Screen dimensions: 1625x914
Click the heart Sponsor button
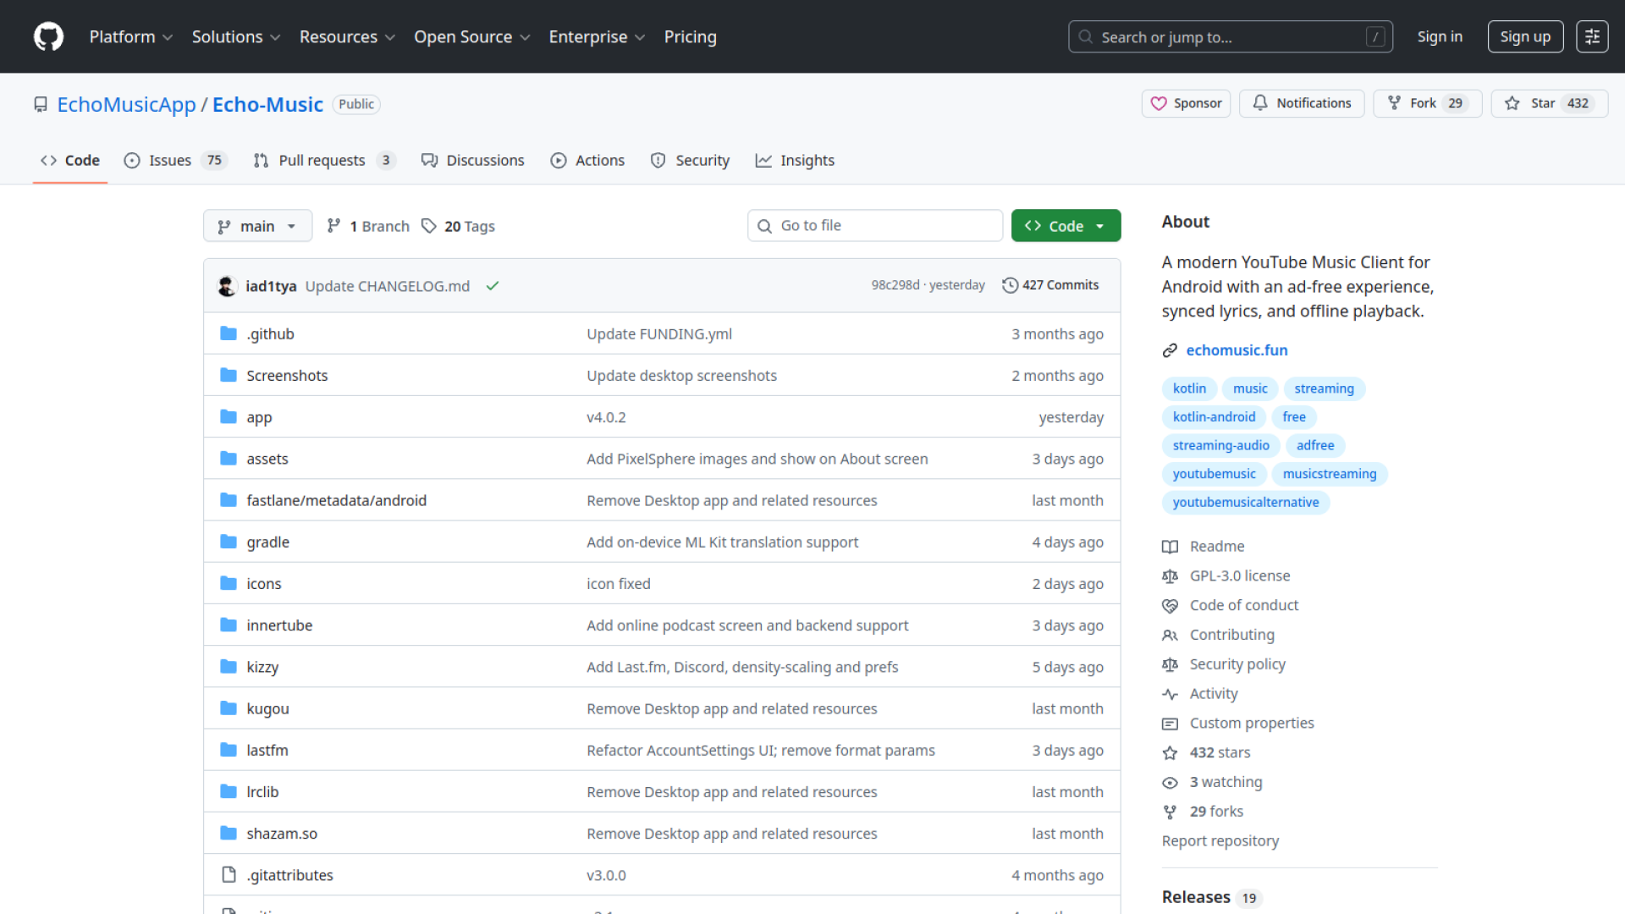(1186, 103)
